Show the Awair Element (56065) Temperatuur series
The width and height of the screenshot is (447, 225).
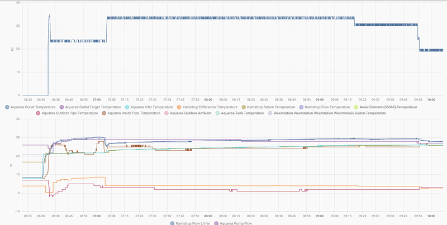coord(385,107)
